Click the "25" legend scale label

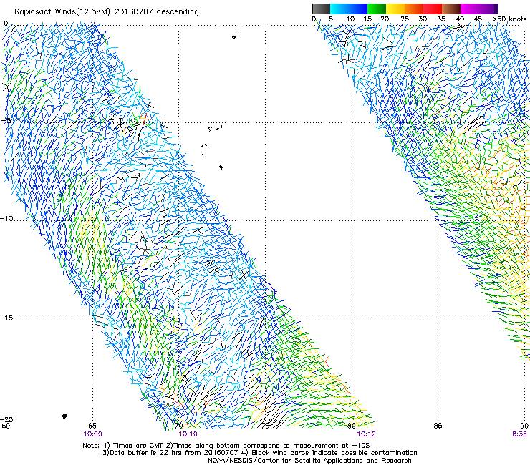(x=405, y=19)
